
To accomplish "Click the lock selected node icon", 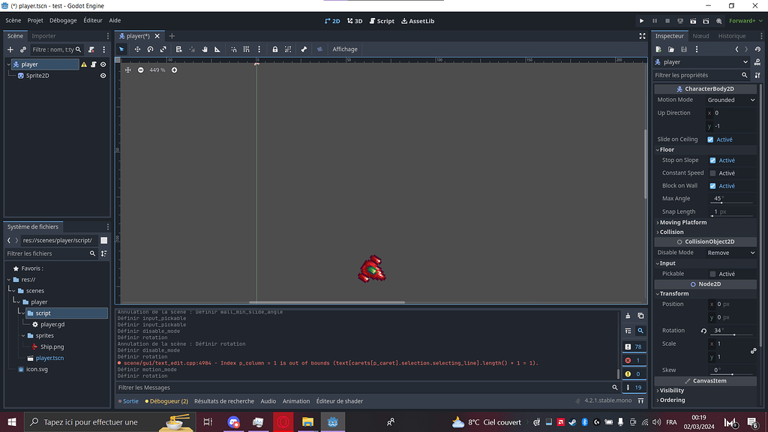I will (x=275, y=49).
